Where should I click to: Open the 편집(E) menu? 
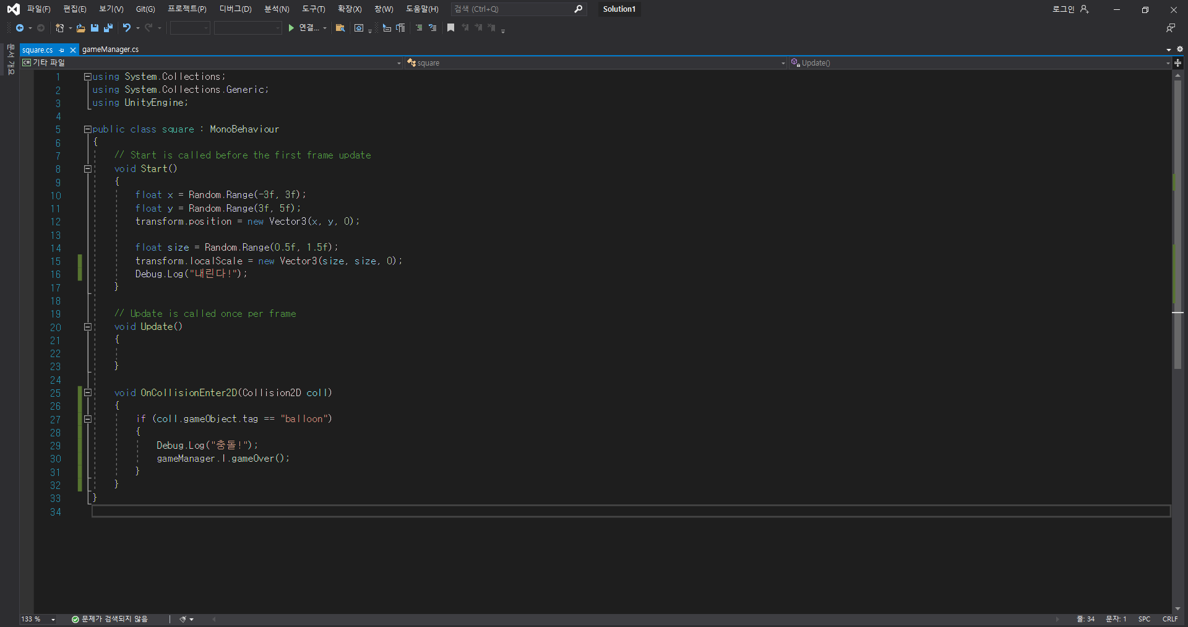pyautogui.click(x=75, y=9)
